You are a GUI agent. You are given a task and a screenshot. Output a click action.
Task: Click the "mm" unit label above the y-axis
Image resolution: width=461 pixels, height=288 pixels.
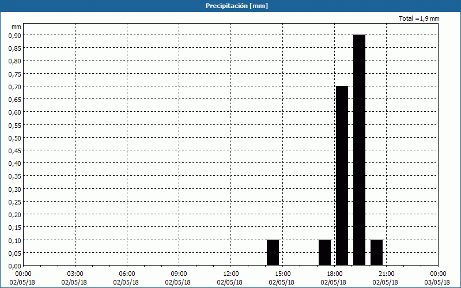click(16, 26)
